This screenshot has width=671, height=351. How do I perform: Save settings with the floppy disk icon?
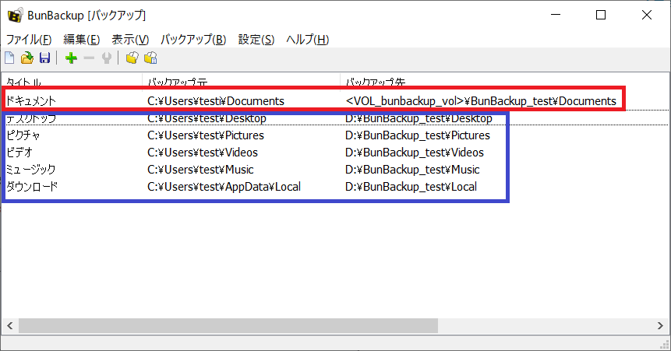point(44,58)
